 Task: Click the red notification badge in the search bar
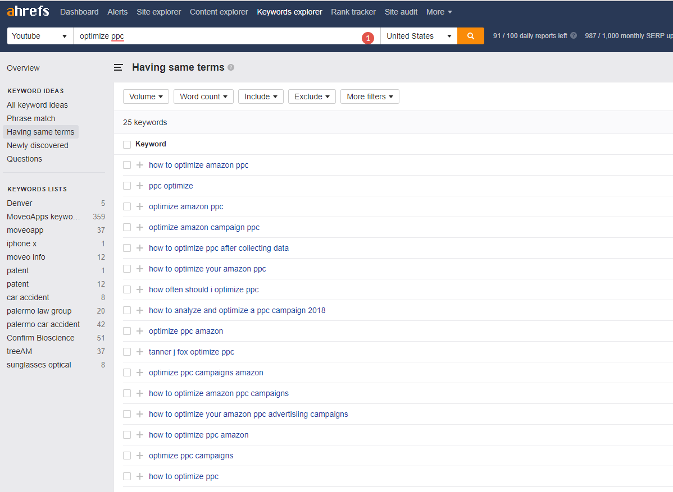(x=368, y=38)
